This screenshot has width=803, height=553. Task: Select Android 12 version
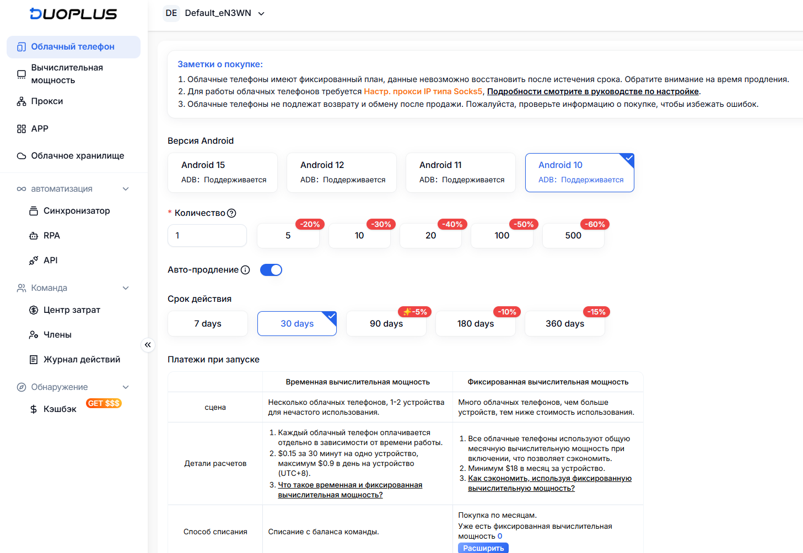point(342,172)
